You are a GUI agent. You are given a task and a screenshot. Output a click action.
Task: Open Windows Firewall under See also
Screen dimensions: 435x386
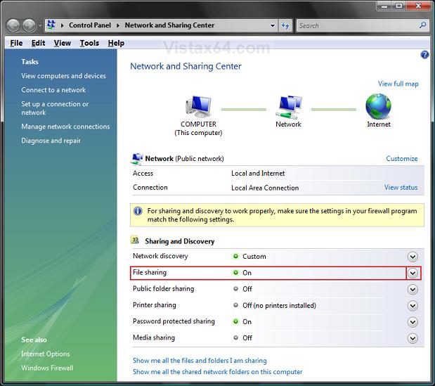47,368
